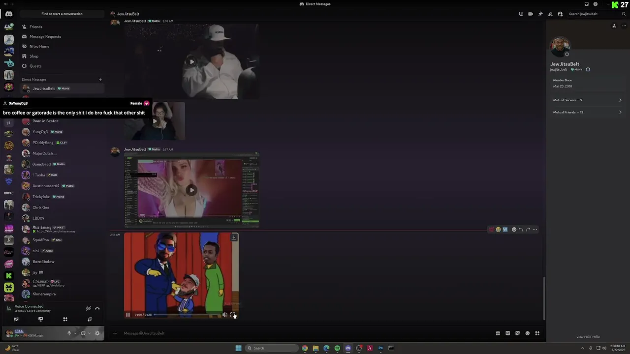
Task: Click the Voice Connected status text
Action: click(x=29, y=306)
